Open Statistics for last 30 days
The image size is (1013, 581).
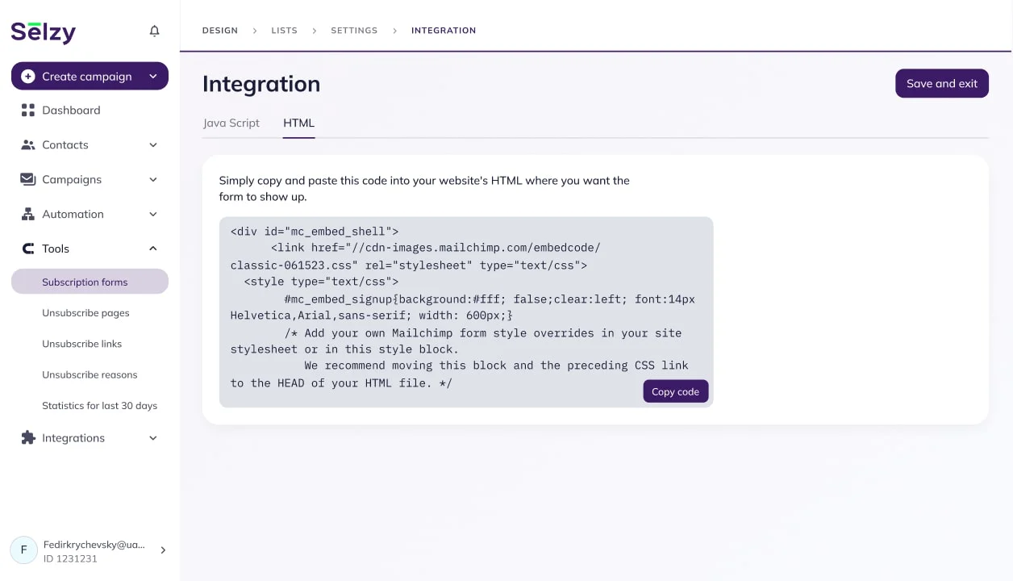[x=99, y=406]
